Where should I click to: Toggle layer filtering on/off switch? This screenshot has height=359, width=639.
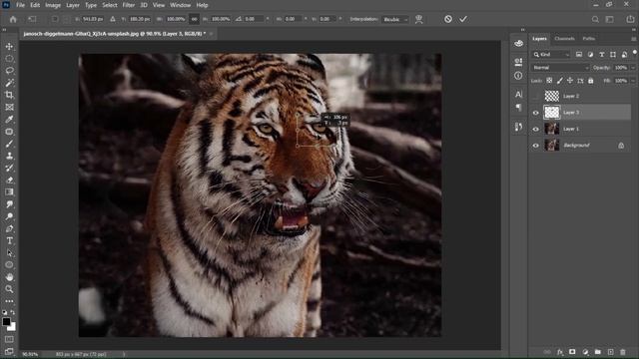pos(635,53)
